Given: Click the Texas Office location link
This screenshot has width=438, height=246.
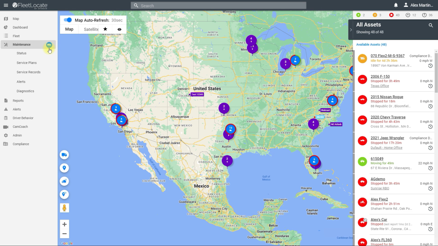Looking at the screenshot, I should tap(380, 86).
